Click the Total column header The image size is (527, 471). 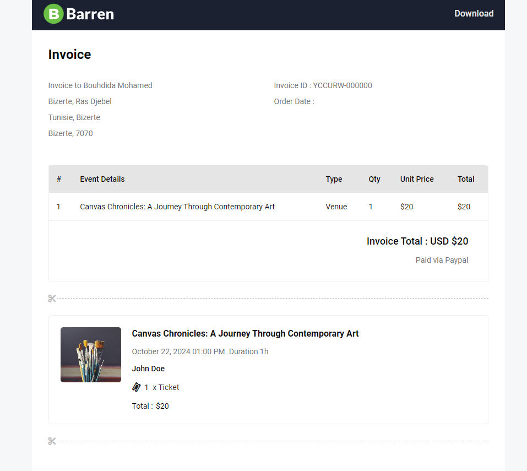click(x=466, y=179)
